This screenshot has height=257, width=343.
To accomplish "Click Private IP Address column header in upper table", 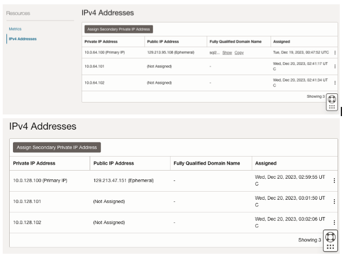I will [101, 41].
